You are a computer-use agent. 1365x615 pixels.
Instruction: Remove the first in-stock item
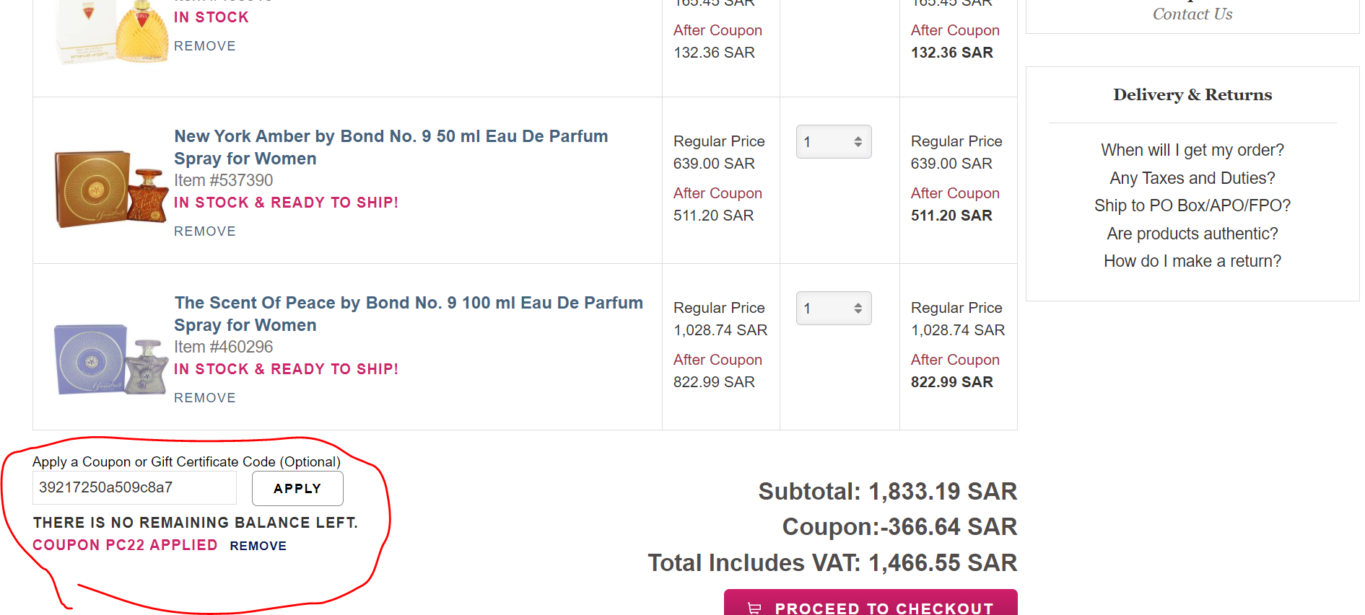(x=205, y=46)
